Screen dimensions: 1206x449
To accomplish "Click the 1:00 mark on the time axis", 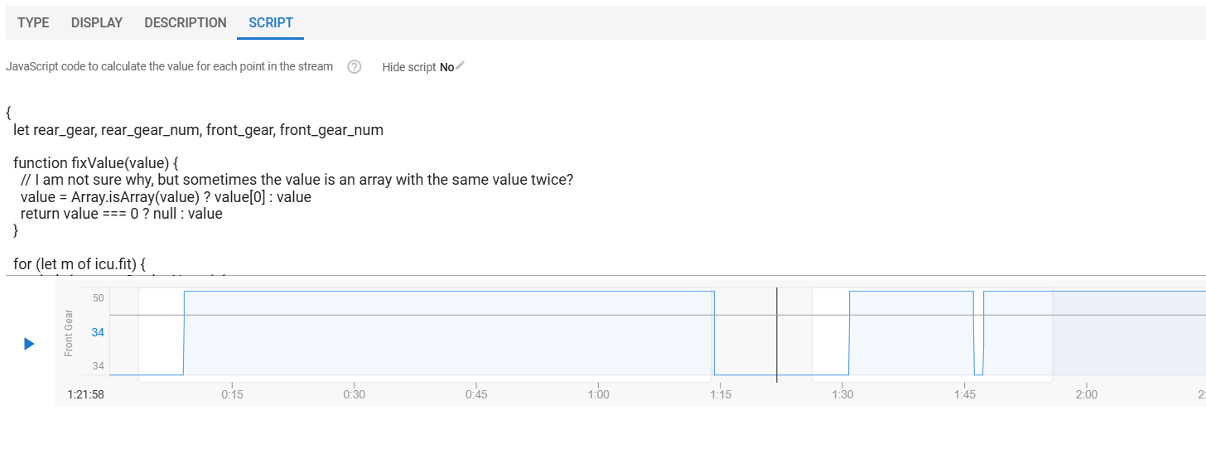I will click(598, 394).
